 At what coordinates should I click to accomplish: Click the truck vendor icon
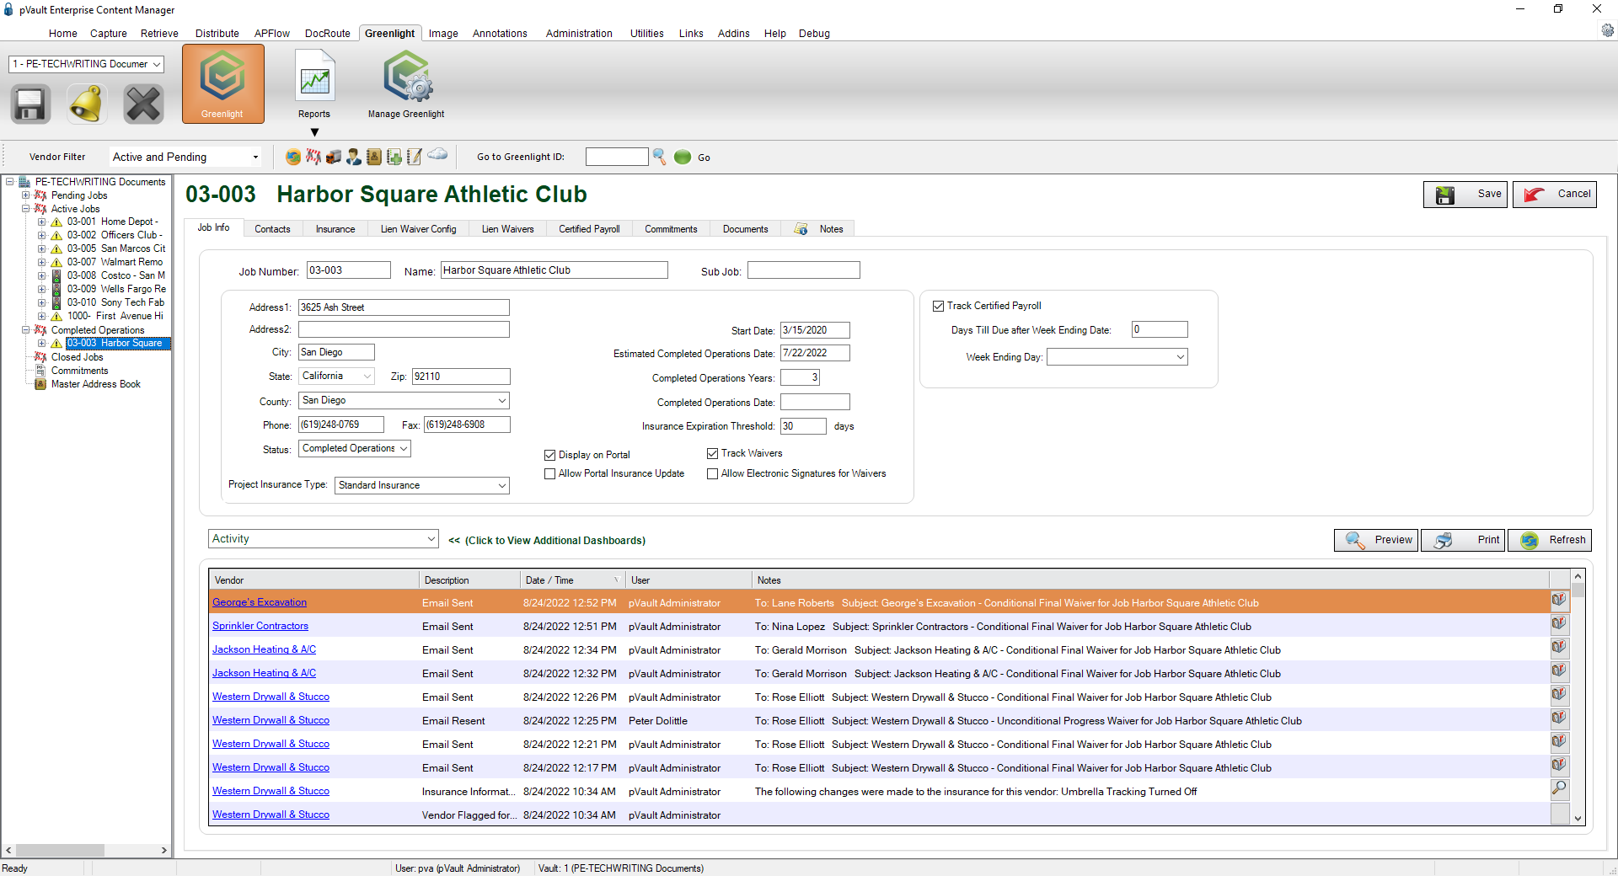point(334,157)
